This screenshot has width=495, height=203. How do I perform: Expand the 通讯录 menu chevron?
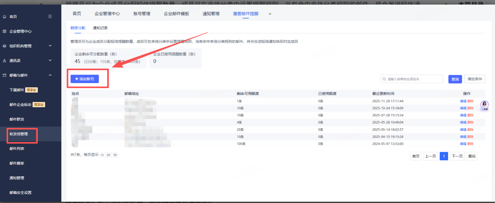(50, 60)
